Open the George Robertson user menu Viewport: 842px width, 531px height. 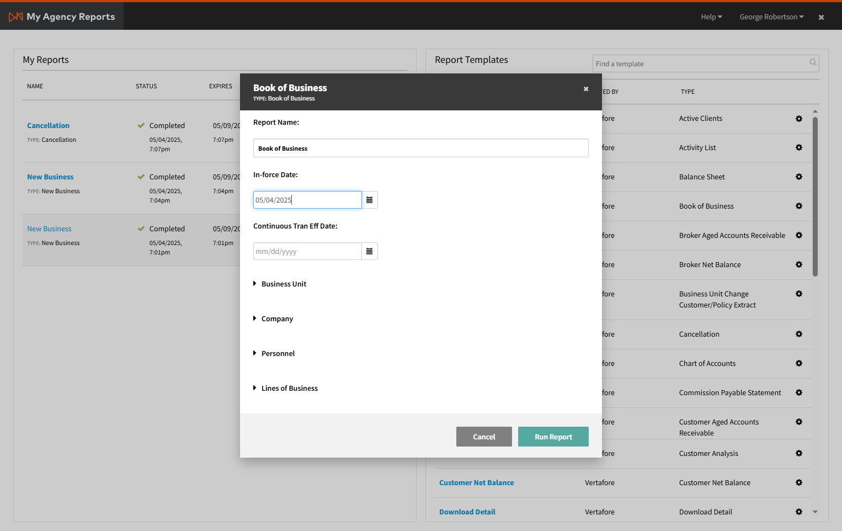771,17
